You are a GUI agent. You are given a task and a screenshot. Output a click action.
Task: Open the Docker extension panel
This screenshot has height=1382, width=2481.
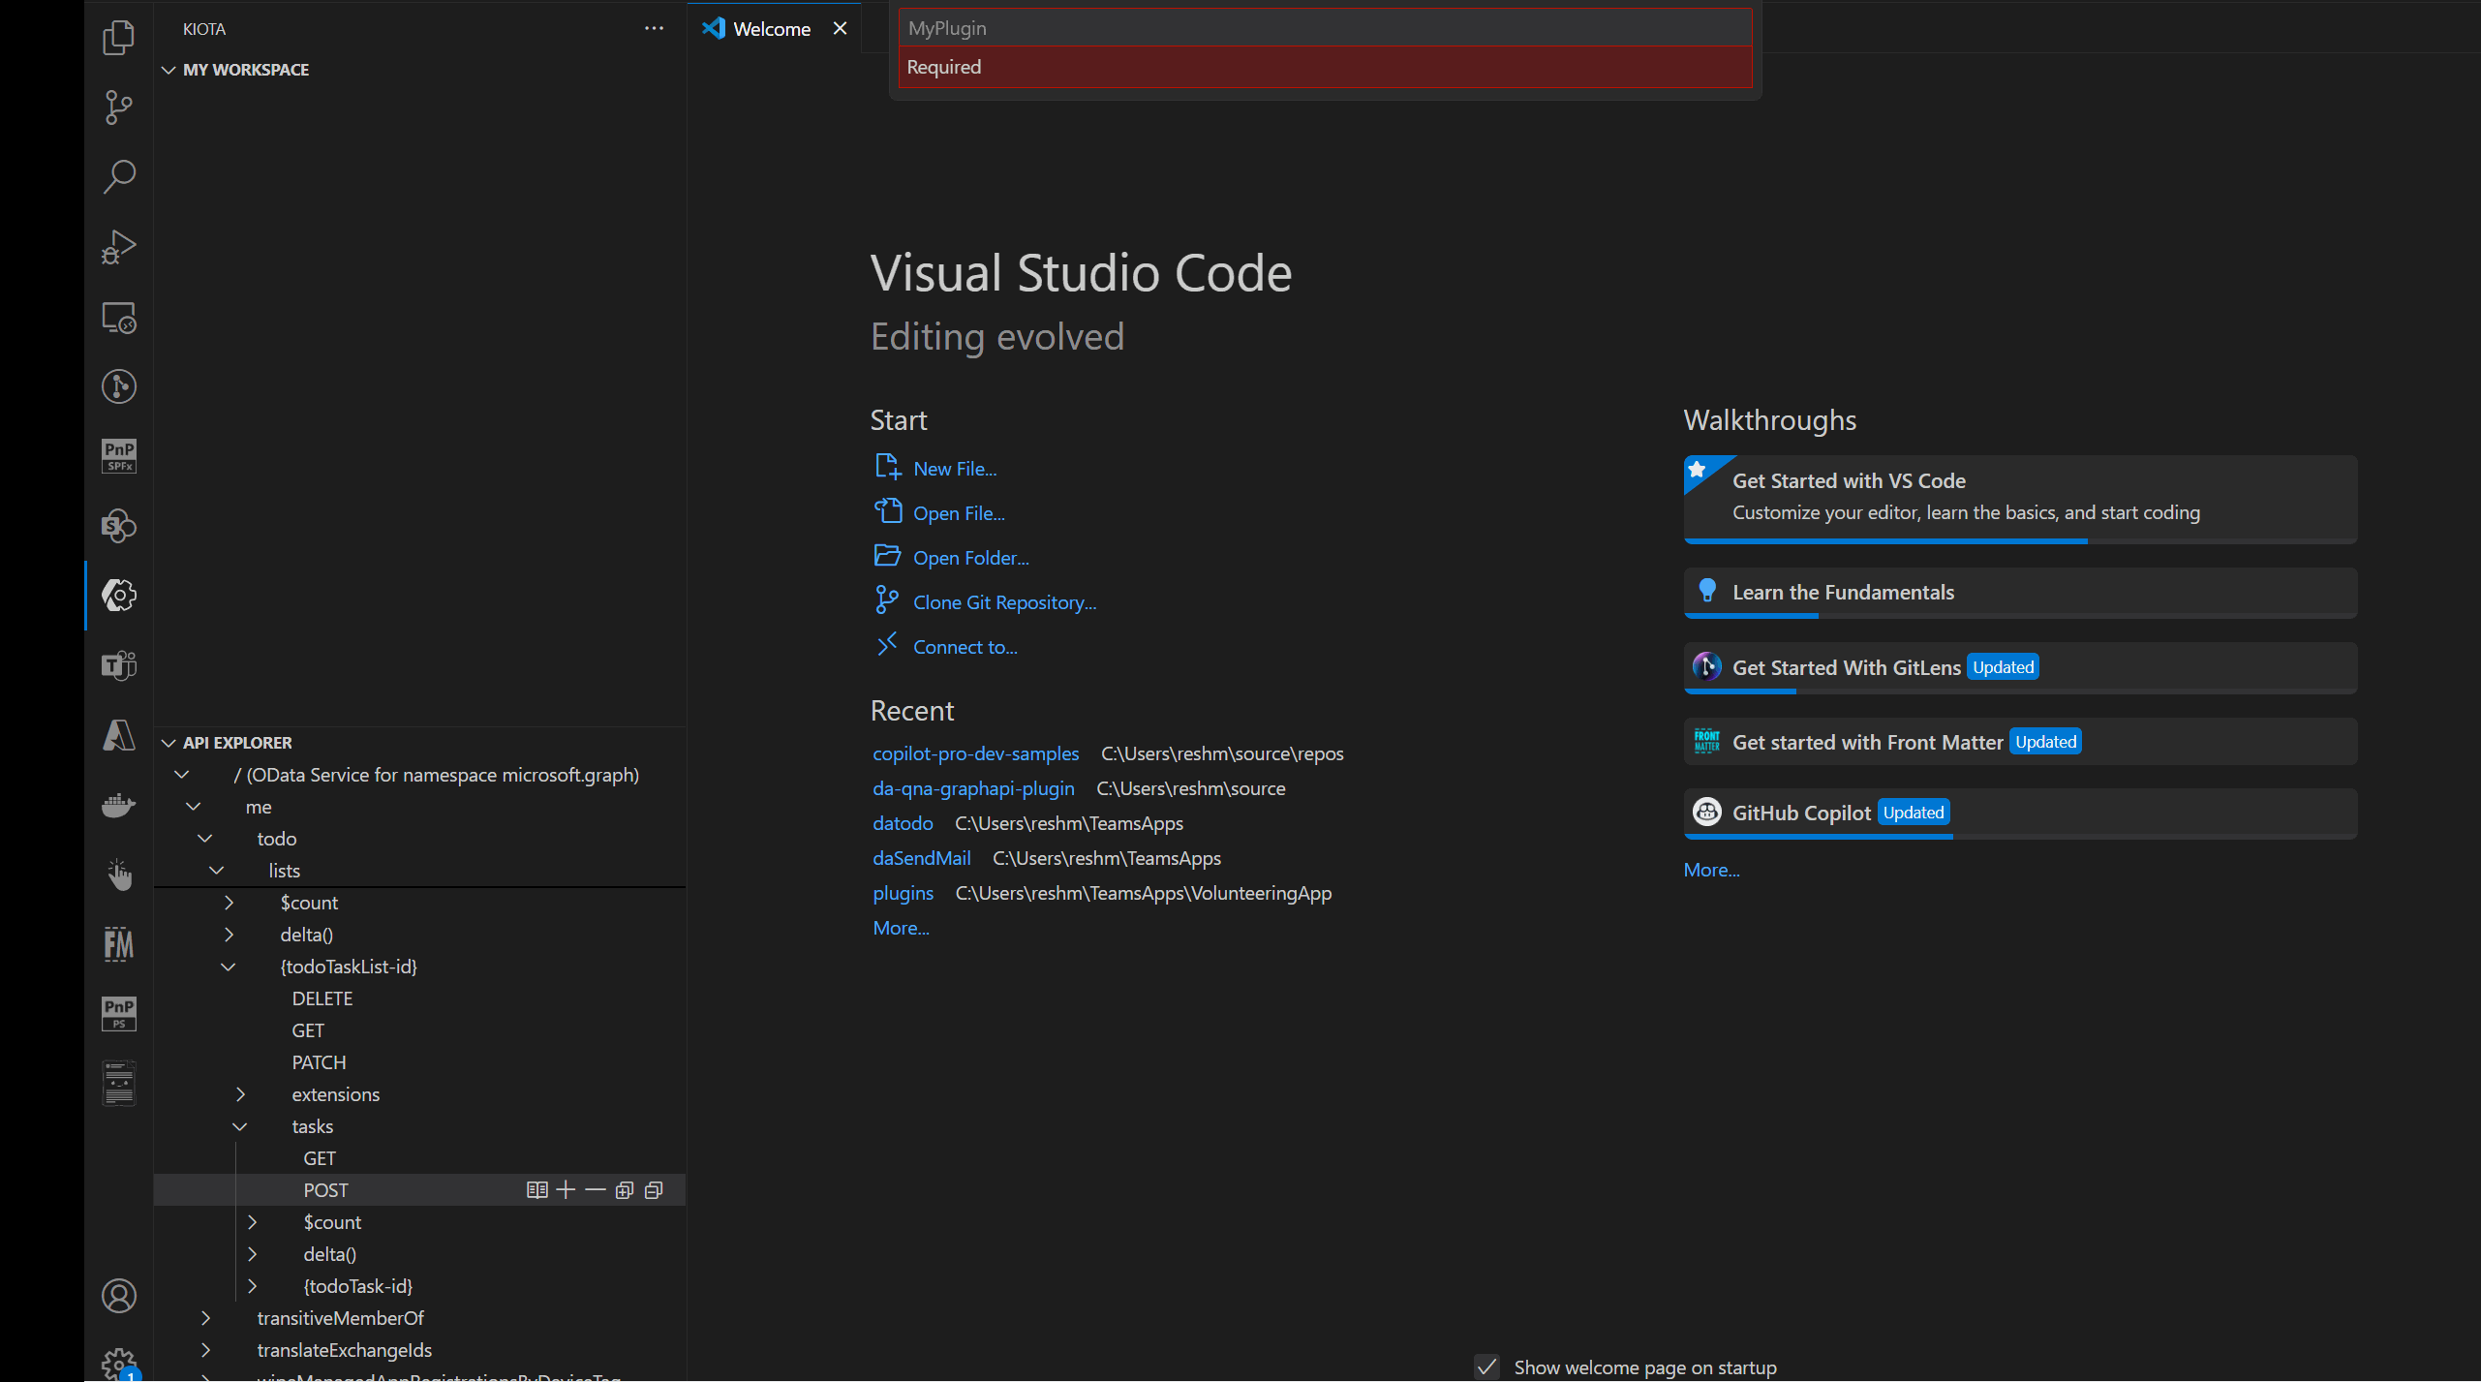coord(118,806)
